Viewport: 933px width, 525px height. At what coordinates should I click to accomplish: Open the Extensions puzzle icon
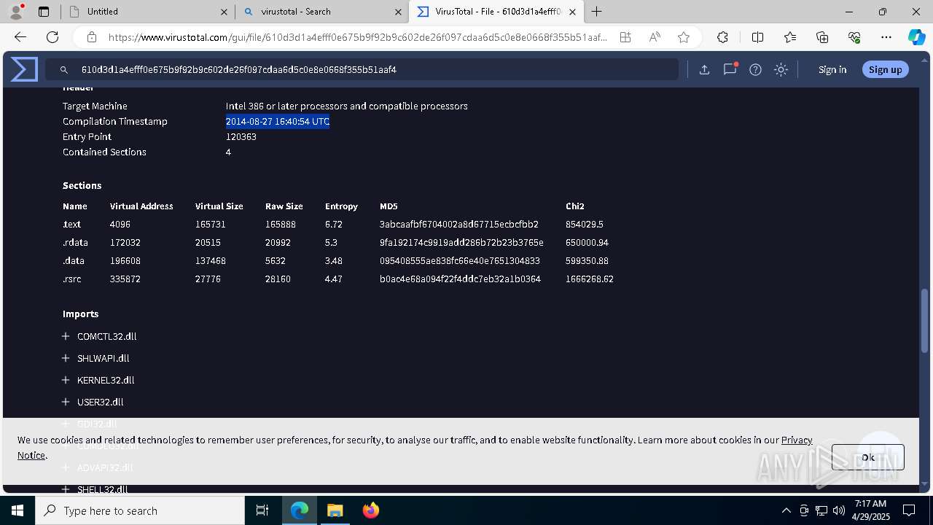tap(722, 37)
